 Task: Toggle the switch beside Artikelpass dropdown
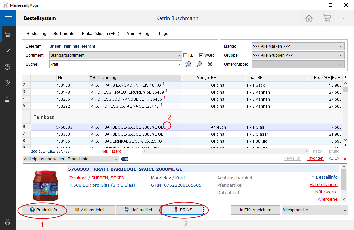coord(125,159)
